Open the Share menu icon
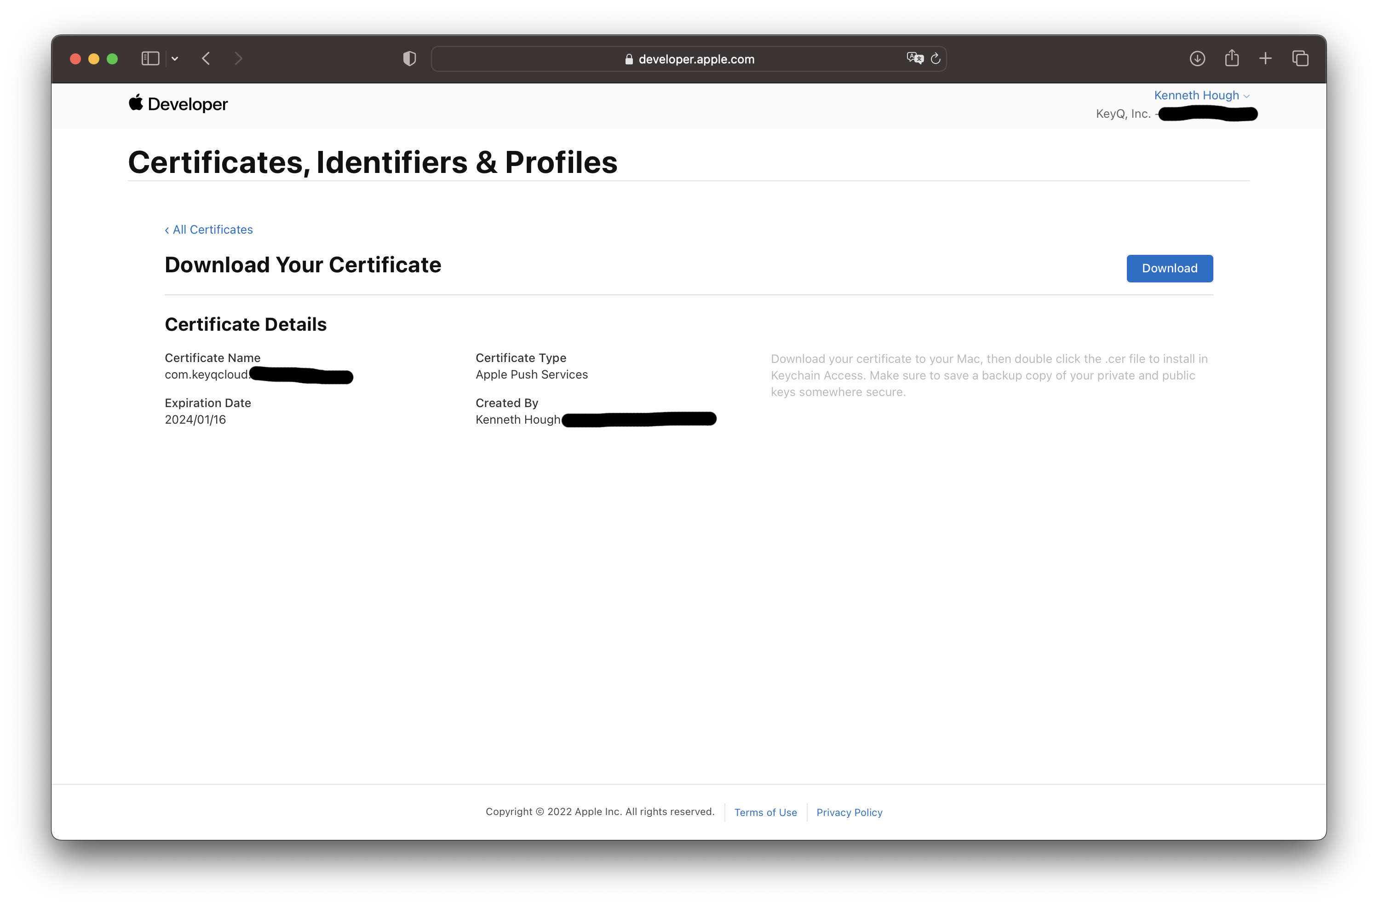 pos(1232,58)
